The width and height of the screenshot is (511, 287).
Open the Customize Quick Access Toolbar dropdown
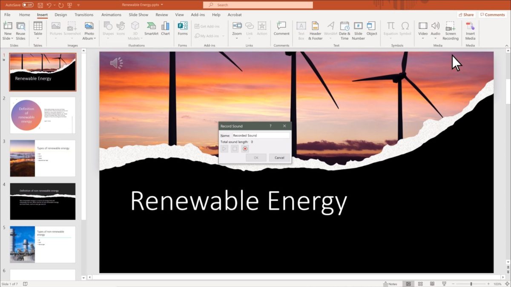pos(79,5)
